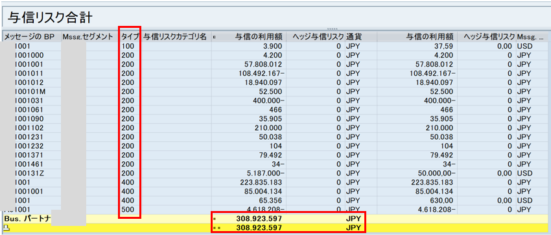Click the double-dot total marker beside 308.923.597
The height and width of the screenshot is (235, 551).
click(216, 228)
